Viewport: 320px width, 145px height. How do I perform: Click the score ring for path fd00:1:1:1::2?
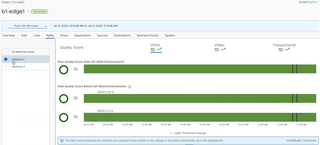click(x=64, y=117)
